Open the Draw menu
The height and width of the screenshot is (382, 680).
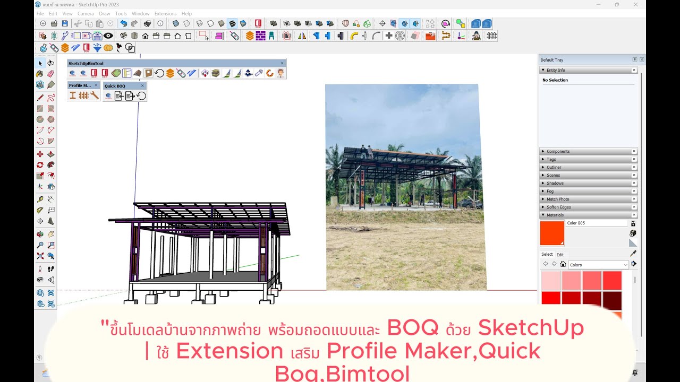105,13
